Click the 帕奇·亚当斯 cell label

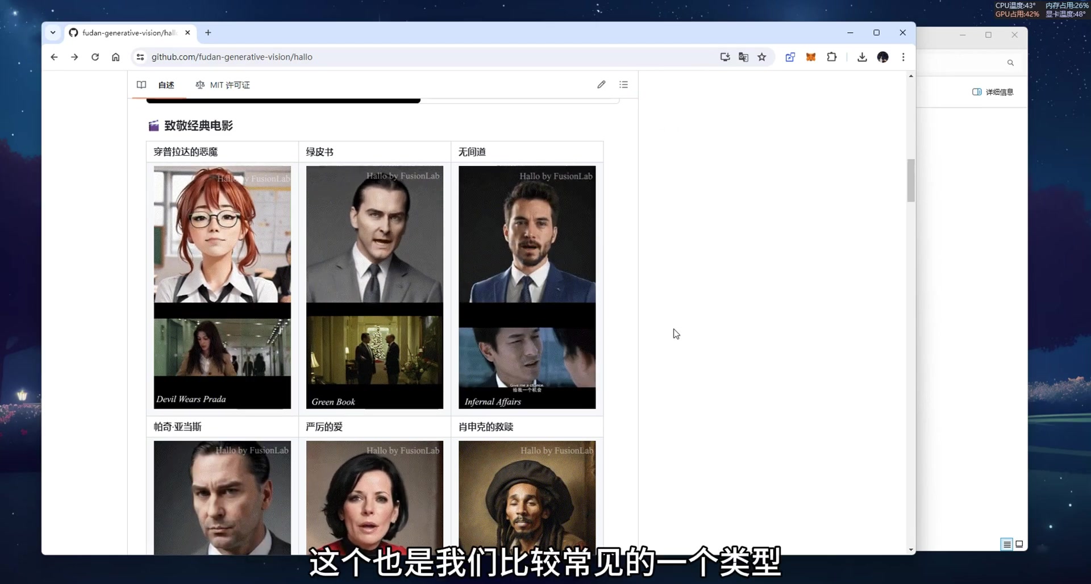178,427
